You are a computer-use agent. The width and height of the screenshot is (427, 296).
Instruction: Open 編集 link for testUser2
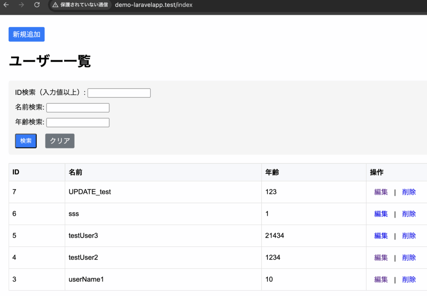381,258
